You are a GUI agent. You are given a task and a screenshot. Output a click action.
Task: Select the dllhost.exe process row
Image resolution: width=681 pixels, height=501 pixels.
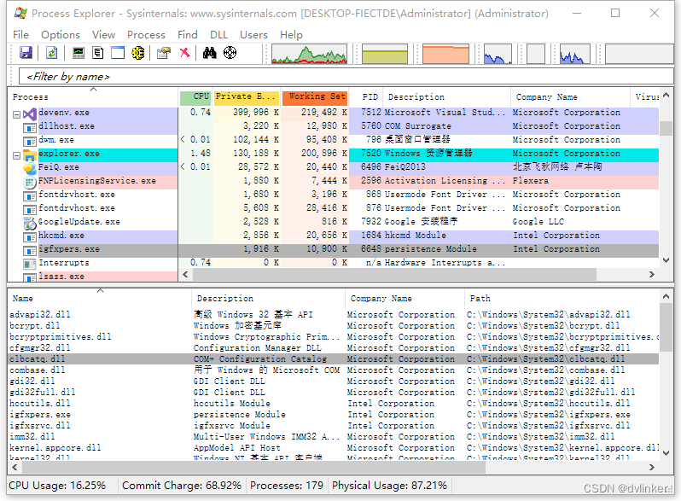click(334, 126)
